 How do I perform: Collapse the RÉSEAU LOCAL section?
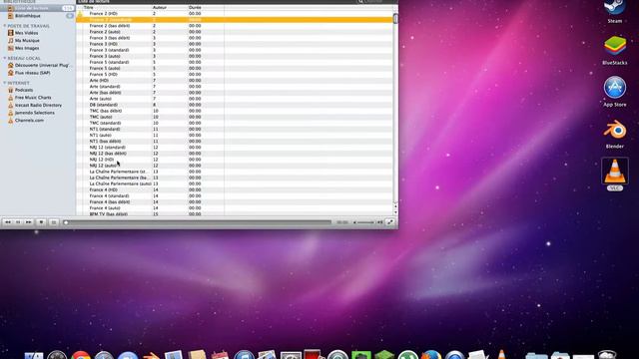[4, 58]
